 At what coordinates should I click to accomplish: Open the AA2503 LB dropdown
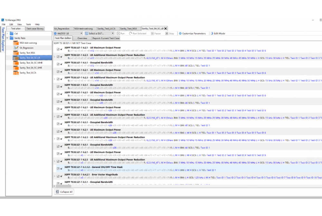click(x=68, y=33)
